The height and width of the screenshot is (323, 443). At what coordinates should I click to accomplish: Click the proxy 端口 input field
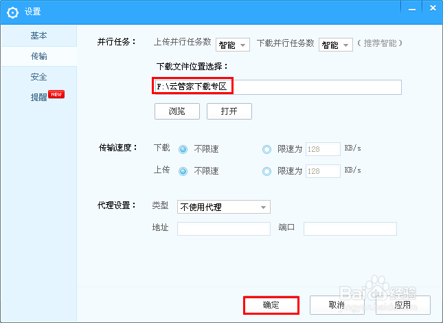350,229
